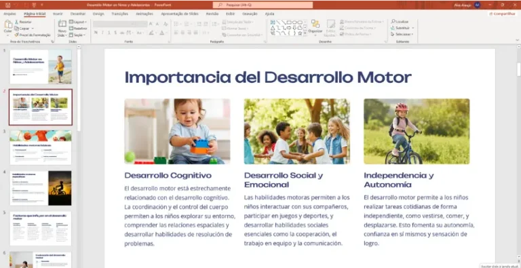Open the Arquivo menu tab
521x268 pixels.
pyautogui.click(x=9, y=14)
